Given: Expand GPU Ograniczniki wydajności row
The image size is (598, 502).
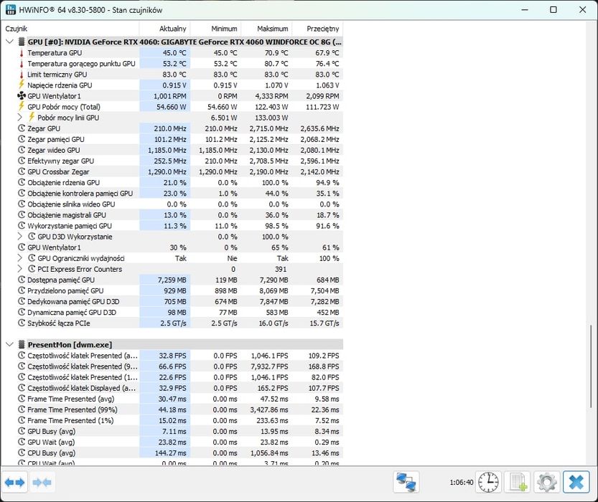Looking at the screenshot, I should [20, 258].
